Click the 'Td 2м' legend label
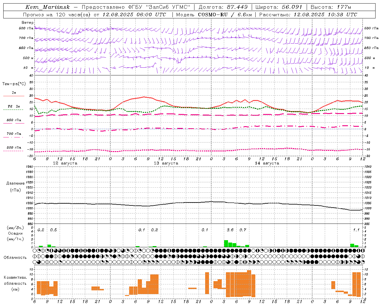380x304 pixels. pyautogui.click(x=14, y=106)
